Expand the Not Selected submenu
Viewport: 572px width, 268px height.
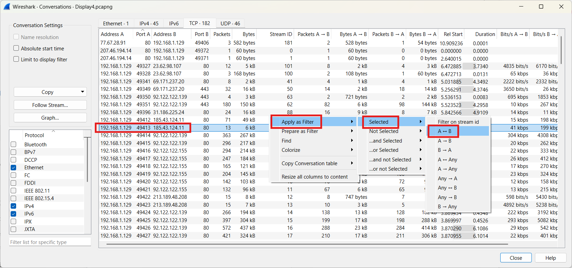pos(391,131)
